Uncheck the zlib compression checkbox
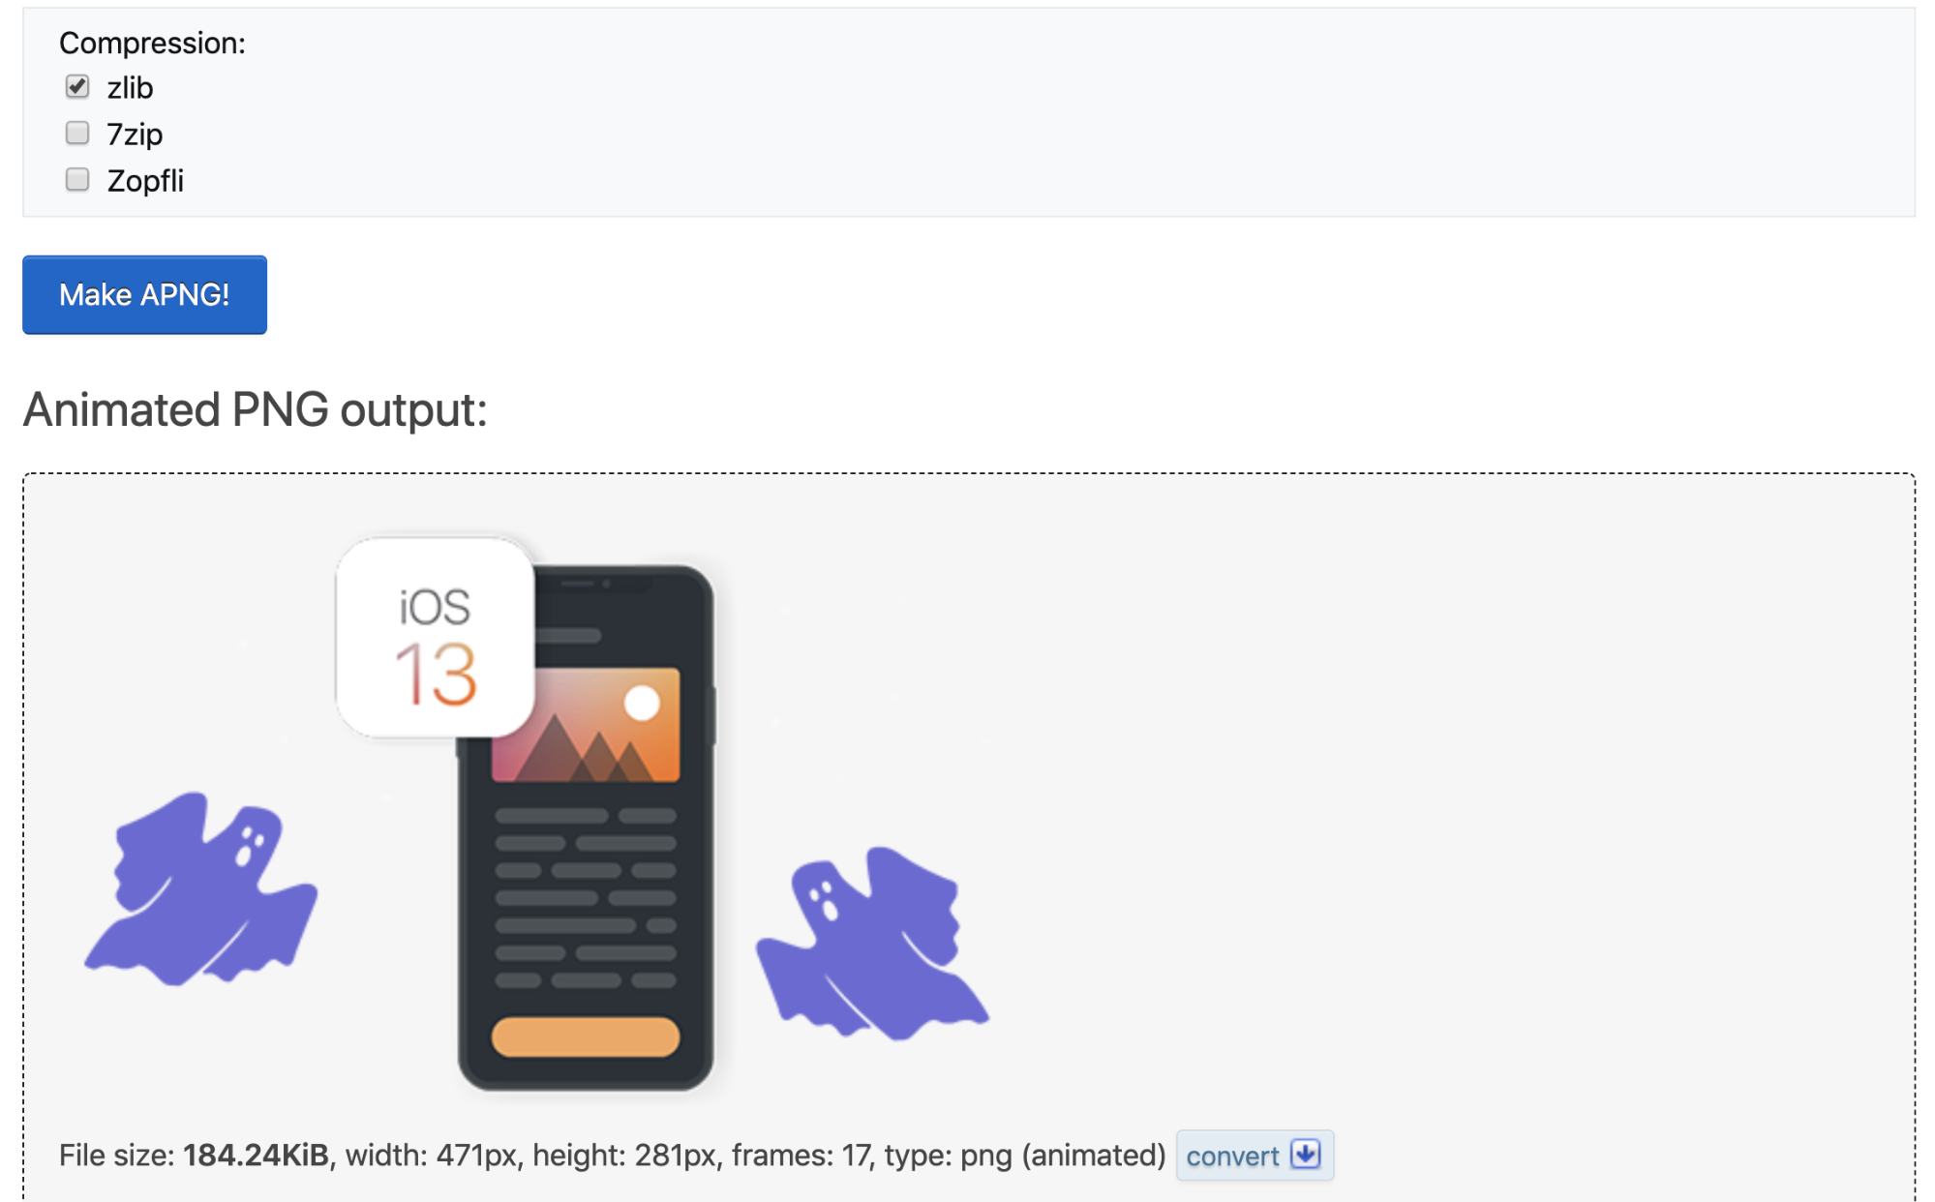The width and height of the screenshot is (1935, 1202). (x=77, y=87)
